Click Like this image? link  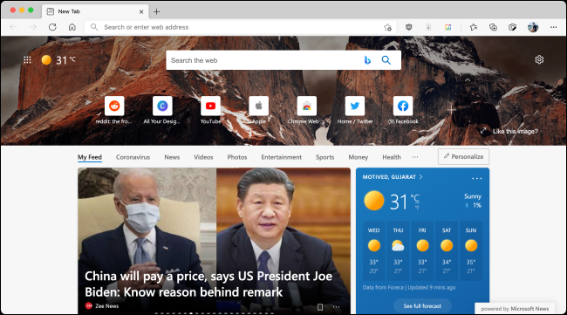coord(515,131)
